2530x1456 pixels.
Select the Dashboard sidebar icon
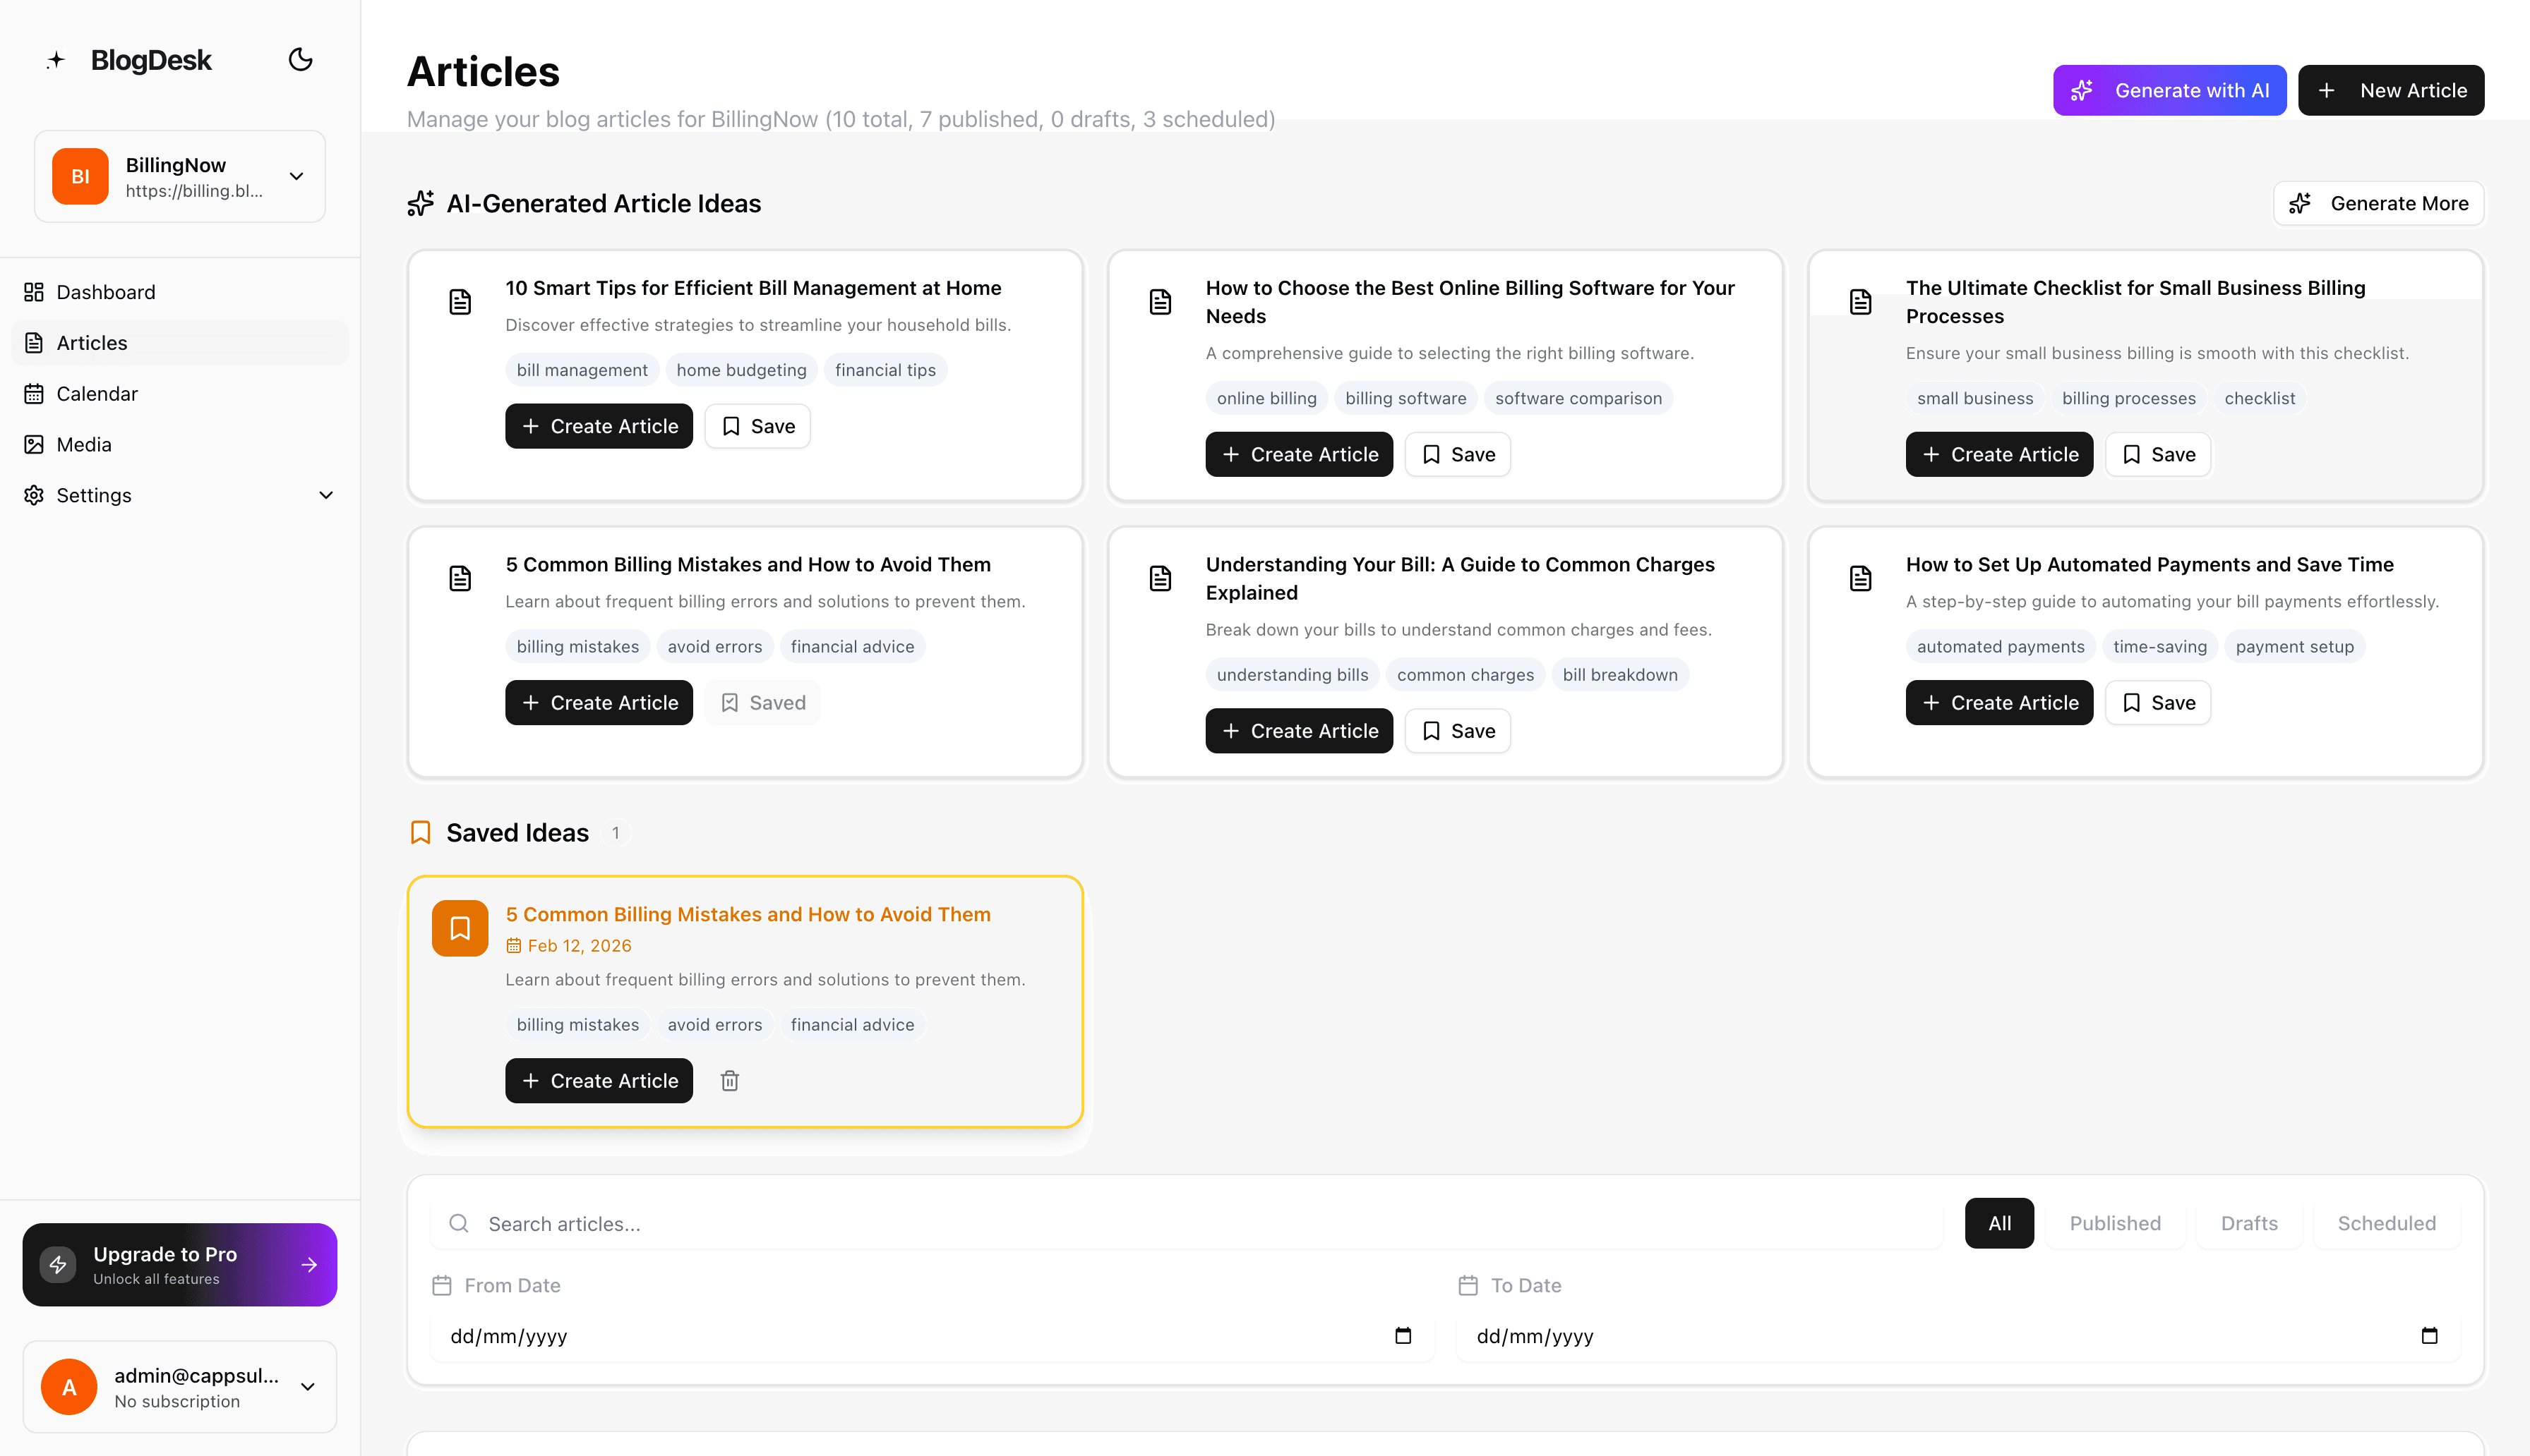click(33, 291)
